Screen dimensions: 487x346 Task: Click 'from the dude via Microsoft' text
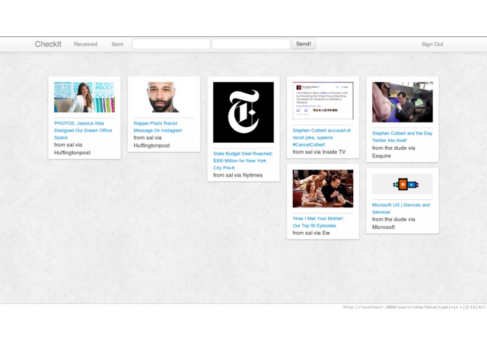click(394, 223)
